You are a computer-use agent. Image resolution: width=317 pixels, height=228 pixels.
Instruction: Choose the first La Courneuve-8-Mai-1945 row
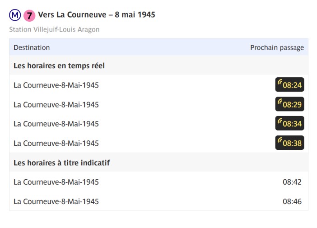coord(158,85)
